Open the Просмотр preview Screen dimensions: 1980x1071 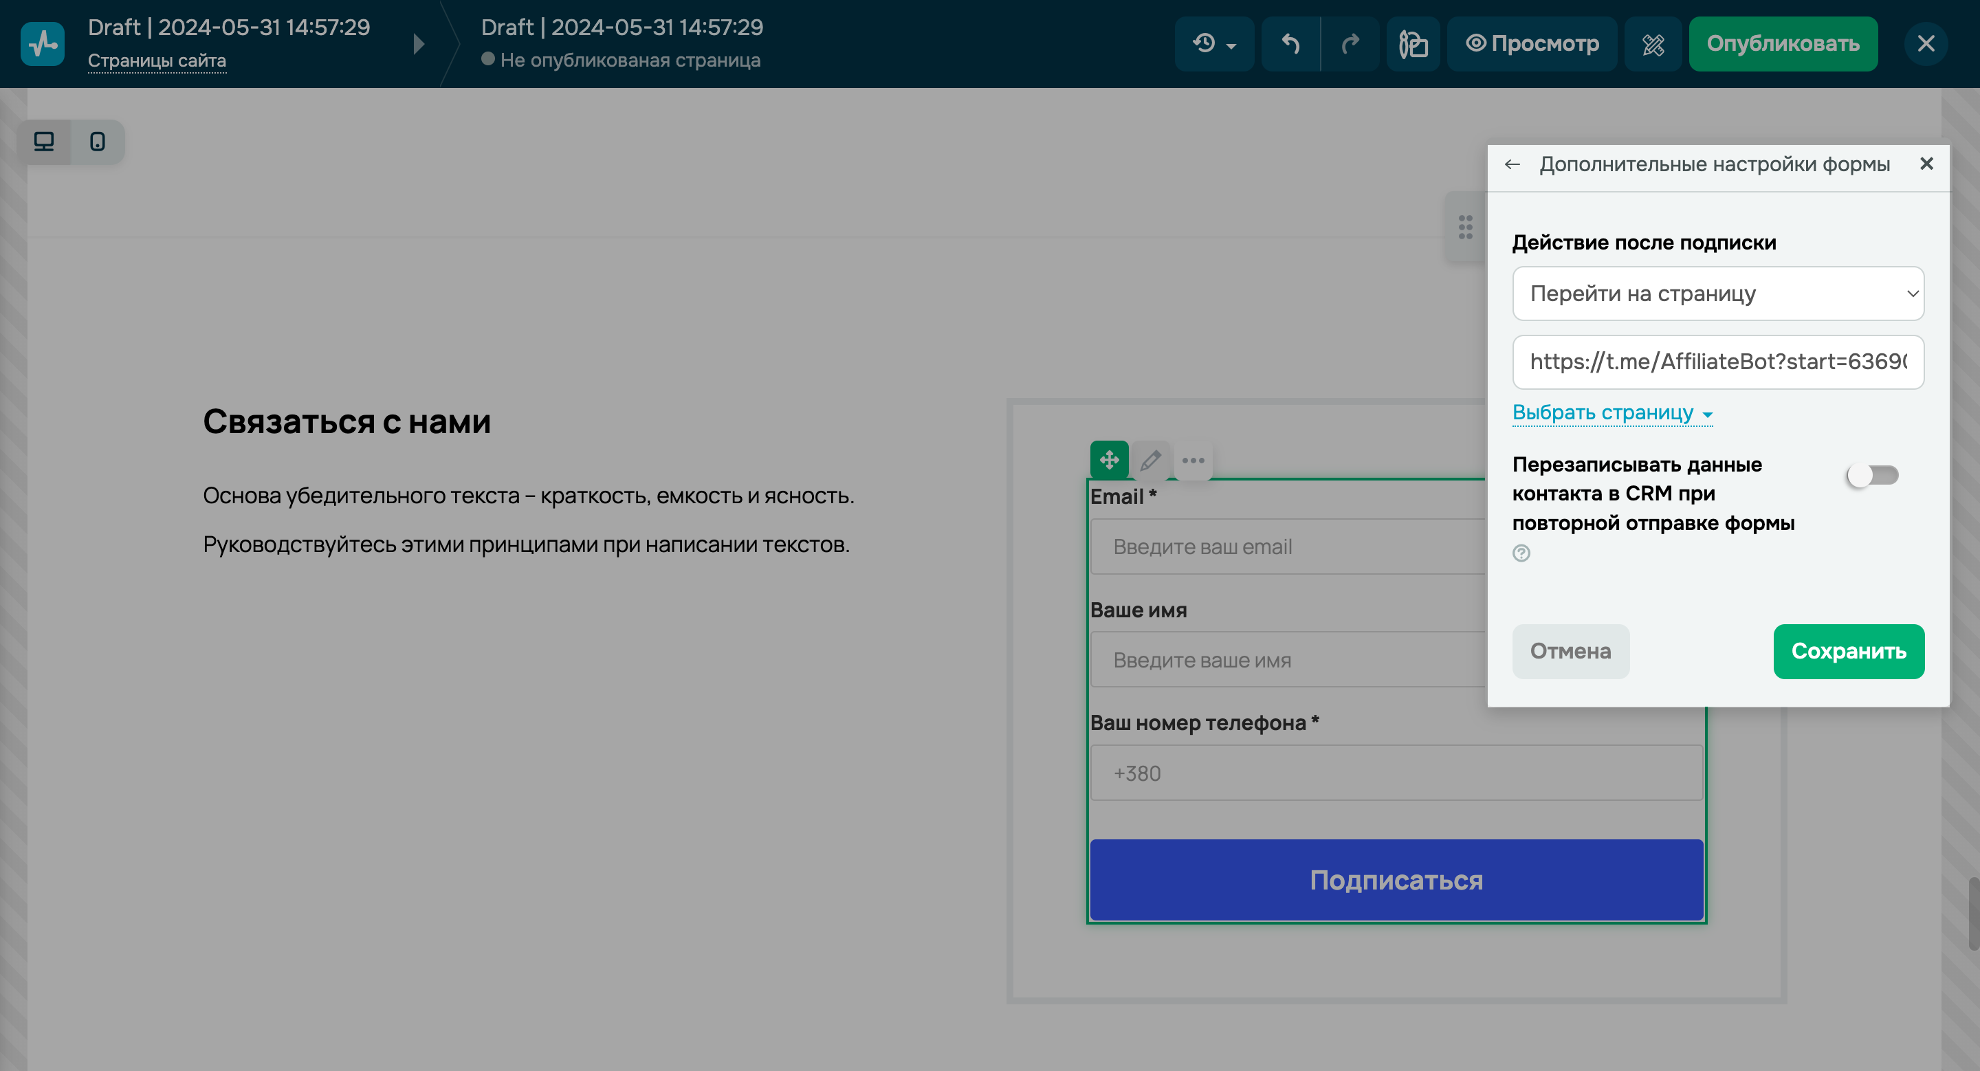(x=1532, y=44)
